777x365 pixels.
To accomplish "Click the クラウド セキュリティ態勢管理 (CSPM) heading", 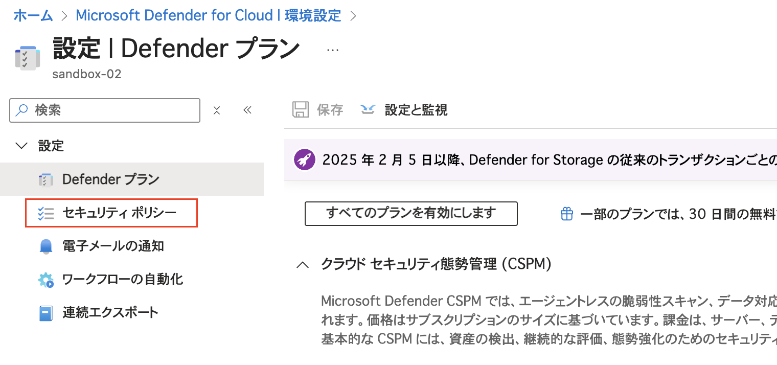I will coord(436,264).
